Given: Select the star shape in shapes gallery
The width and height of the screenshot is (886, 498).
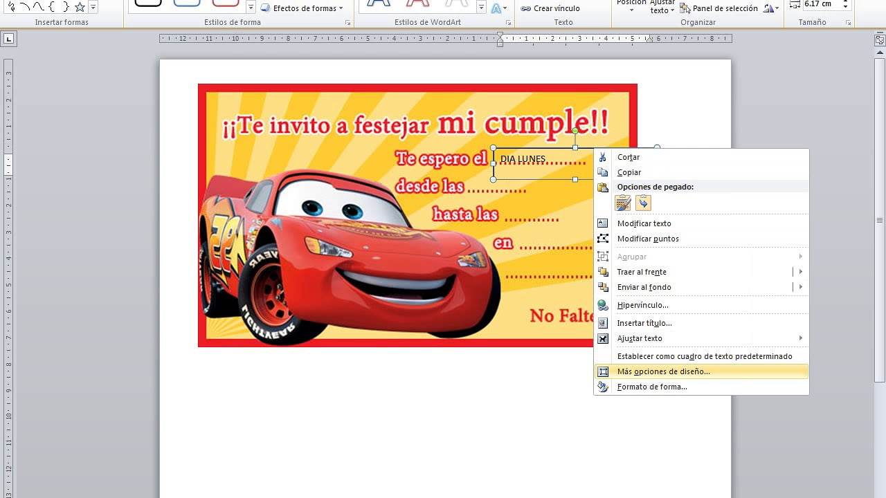Looking at the screenshot, I should [x=80, y=7].
